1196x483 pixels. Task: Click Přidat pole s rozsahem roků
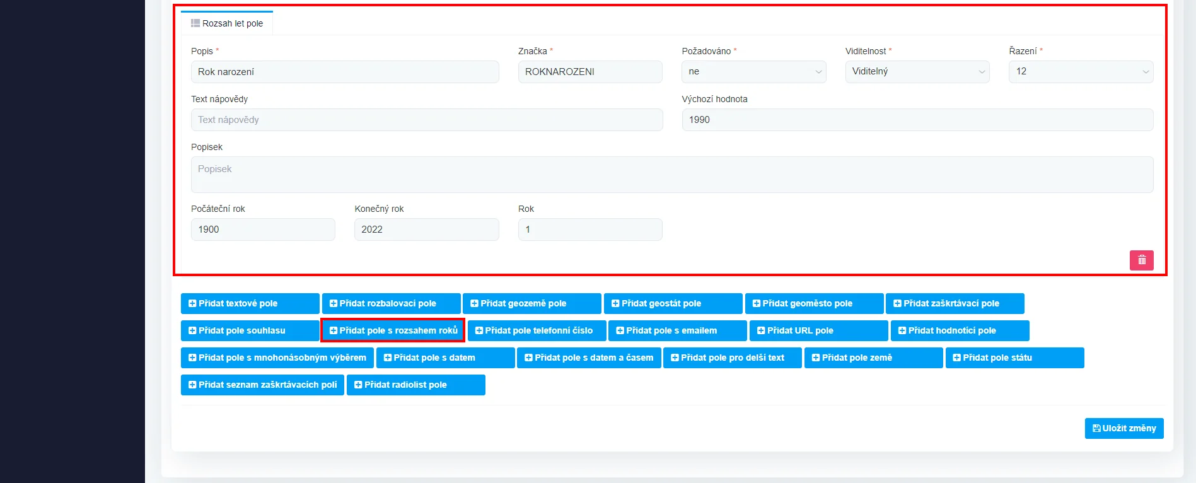point(393,330)
